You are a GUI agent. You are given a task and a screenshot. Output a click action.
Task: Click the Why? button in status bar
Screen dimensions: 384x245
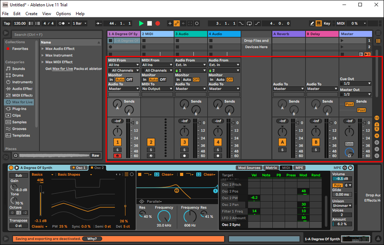tap(92, 239)
